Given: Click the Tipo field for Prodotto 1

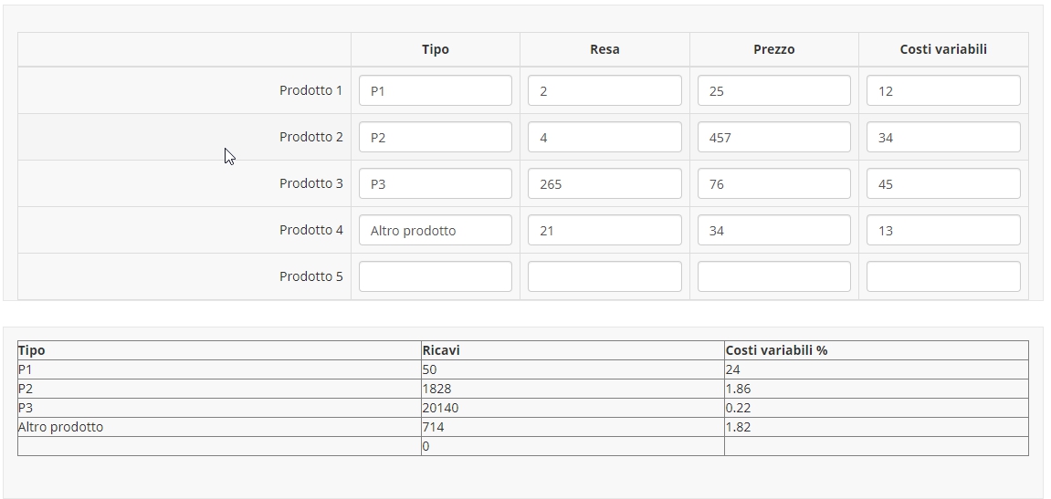Looking at the screenshot, I should tap(435, 90).
